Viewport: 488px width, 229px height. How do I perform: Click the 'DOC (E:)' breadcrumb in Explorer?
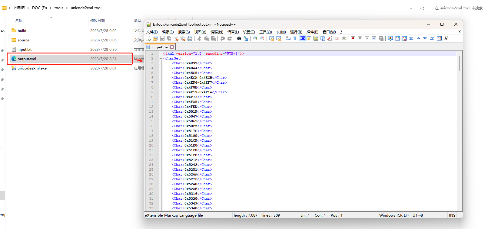coord(39,8)
